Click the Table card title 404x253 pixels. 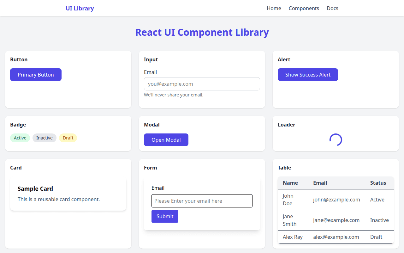tap(284, 168)
